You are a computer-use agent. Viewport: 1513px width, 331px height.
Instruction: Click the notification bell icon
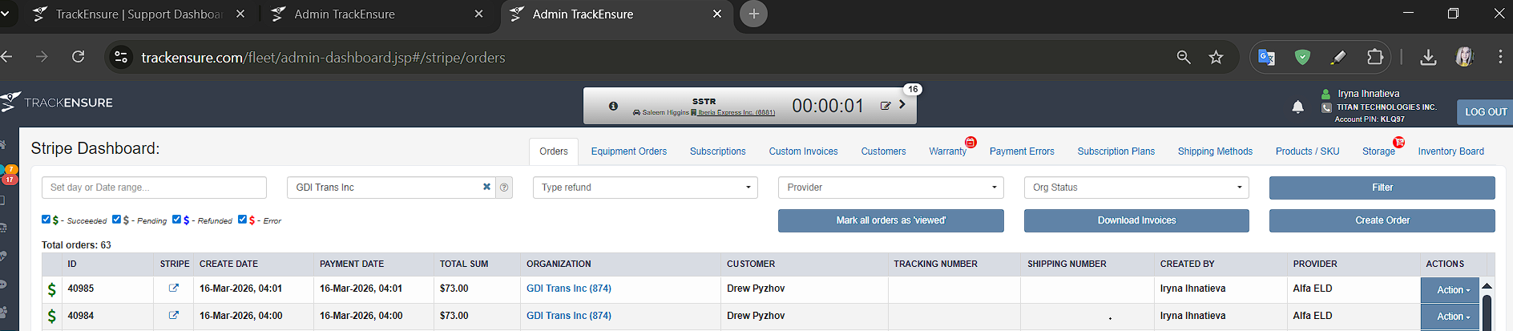(x=1297, y=107)
